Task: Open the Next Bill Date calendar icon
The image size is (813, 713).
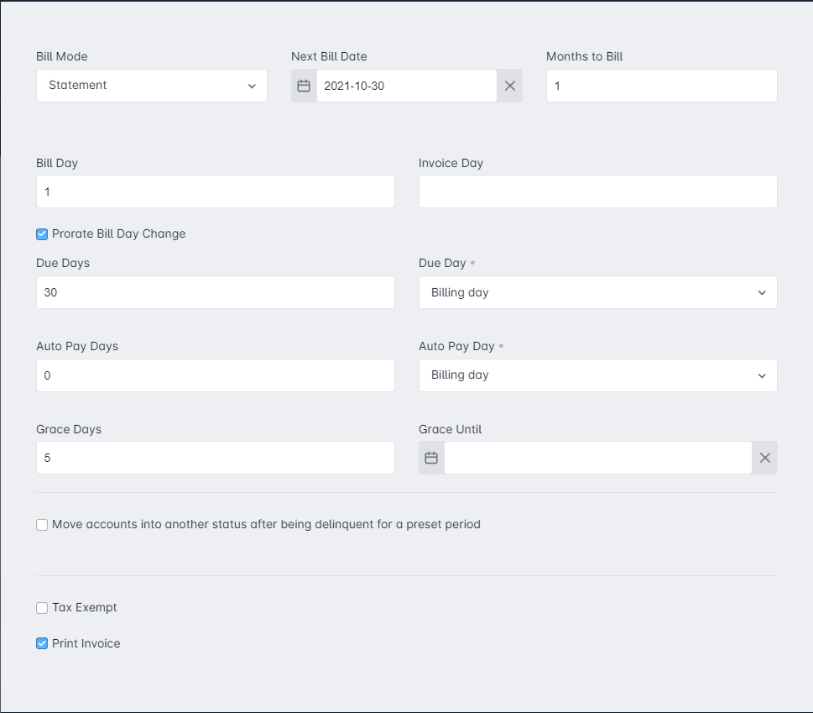Action: tap(304, 86)
